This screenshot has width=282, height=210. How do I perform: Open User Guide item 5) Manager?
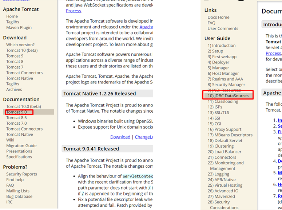[x=218, y=68]
